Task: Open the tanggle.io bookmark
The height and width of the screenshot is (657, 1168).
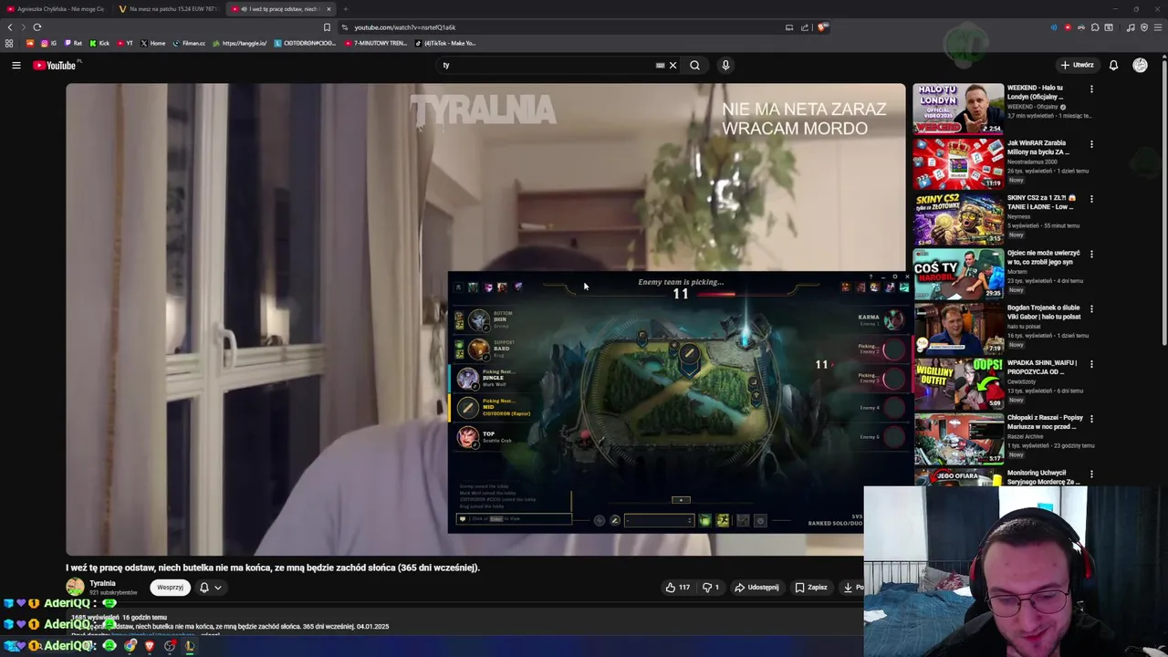Action: (239, 43)
